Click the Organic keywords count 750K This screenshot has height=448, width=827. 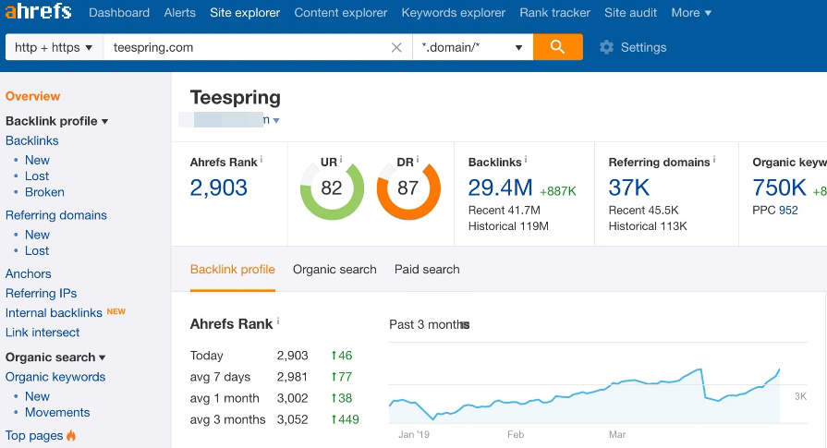(x=779, y=188)
